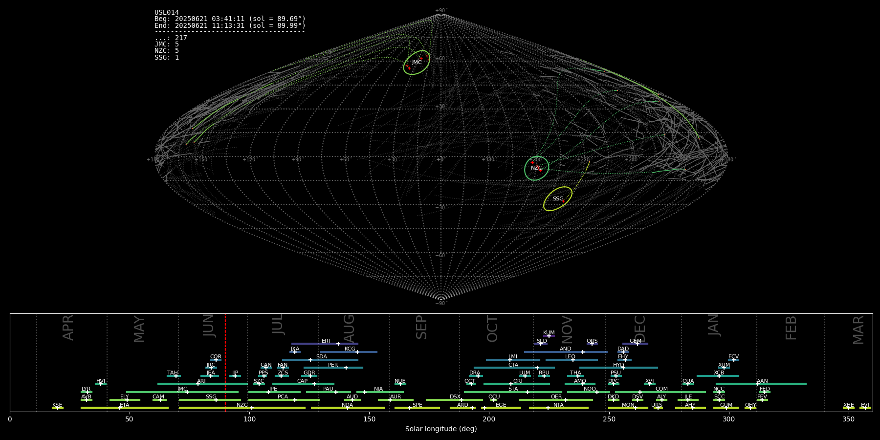Select the 'End: 20250621 11:13:31' header line
The width and height of the screenshot is (880, 440).
click(x=230, y=26)
